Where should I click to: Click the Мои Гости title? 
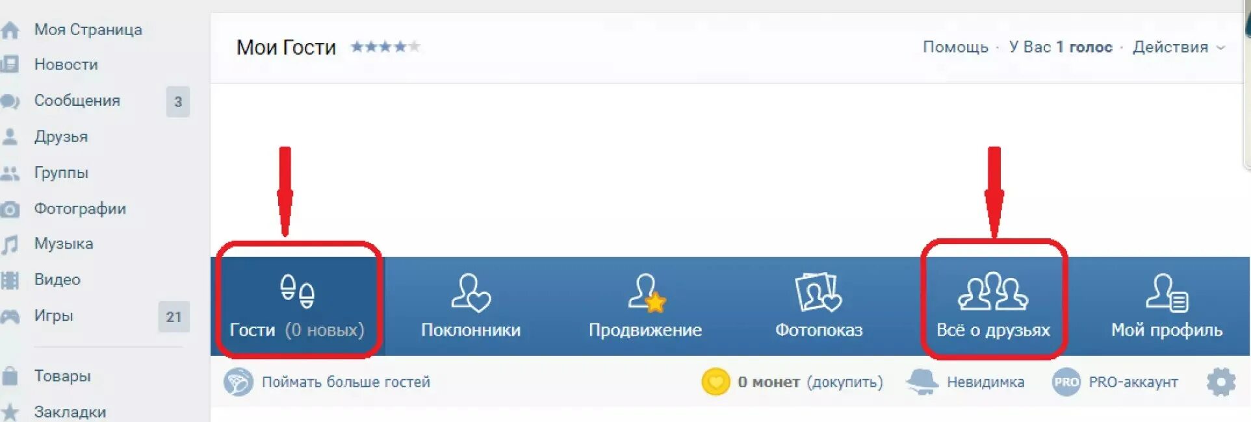pos(286,47)
